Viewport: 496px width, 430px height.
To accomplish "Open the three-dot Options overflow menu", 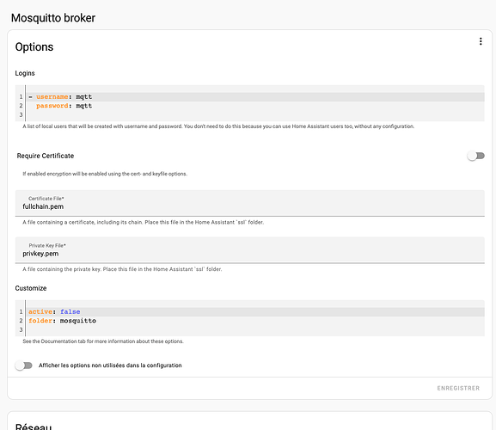I will click(x=481, y=41).
